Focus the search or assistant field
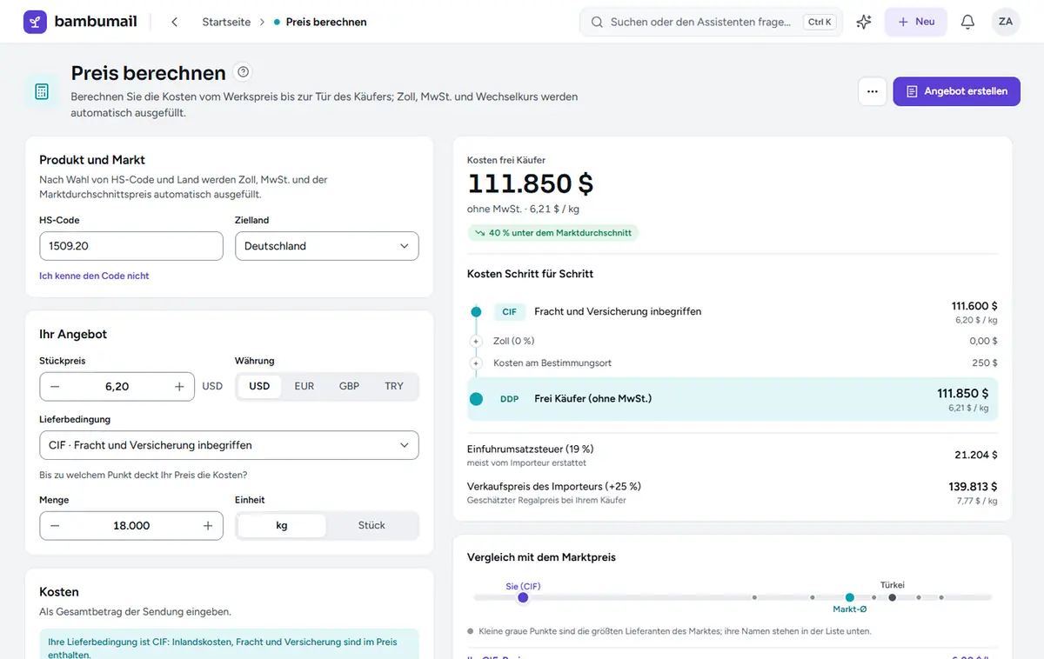This screenshot has width=1044, height=659. pyautogui.click(x=712, y=22)
